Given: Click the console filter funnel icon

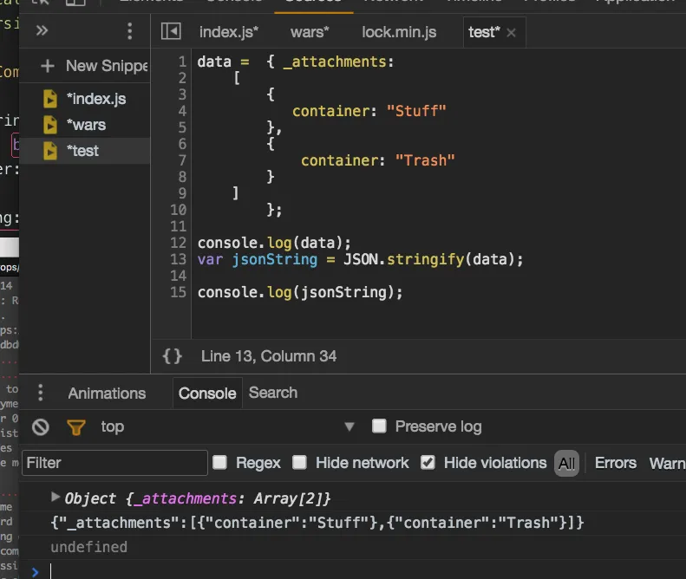Looking at the screenshot, I should (x=76, y=426).
